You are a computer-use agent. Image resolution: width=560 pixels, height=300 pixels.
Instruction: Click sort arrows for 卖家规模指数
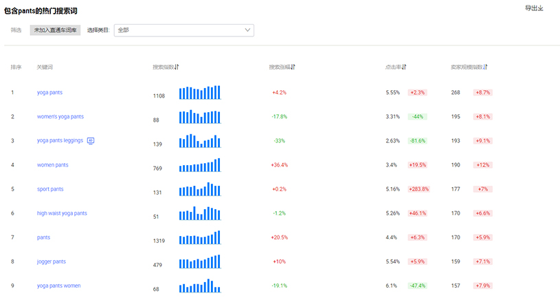[485, 67]
